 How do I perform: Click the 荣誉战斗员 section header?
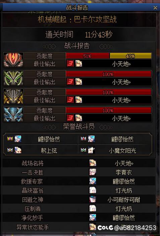point(79,127)
